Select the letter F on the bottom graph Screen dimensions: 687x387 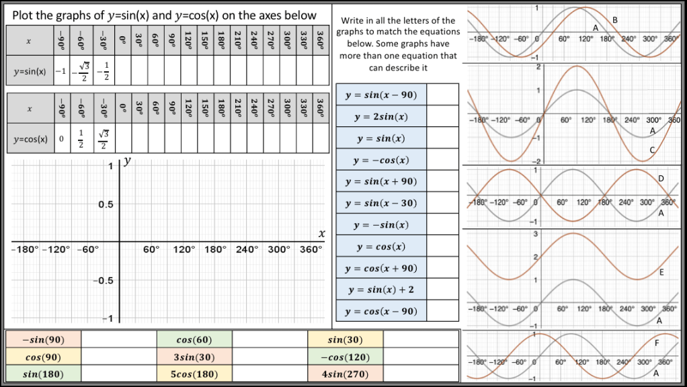[657, 343]
